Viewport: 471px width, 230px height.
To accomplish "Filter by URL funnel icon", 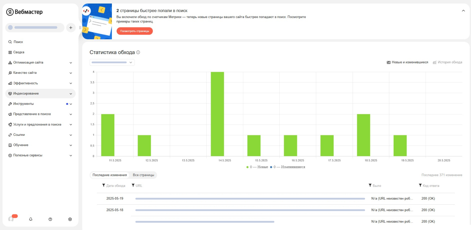I will (x=133, y=185).
